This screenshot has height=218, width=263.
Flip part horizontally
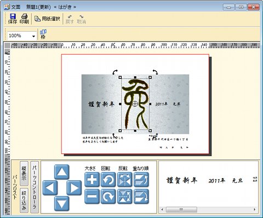pyautogui.click(x=124, y=180)
